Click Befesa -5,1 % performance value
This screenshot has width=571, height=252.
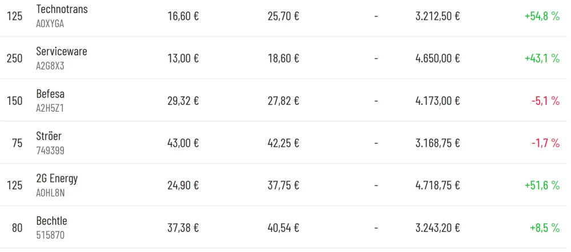click(545, 101)
